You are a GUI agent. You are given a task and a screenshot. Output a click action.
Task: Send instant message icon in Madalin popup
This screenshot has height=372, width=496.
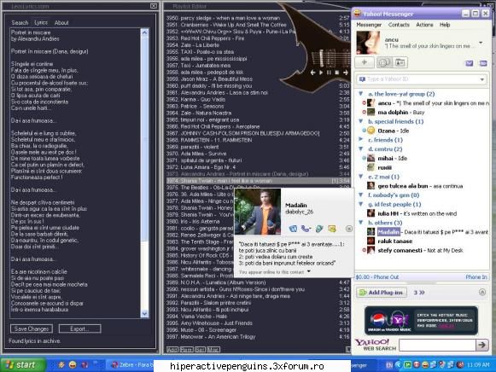pos(293,229)
